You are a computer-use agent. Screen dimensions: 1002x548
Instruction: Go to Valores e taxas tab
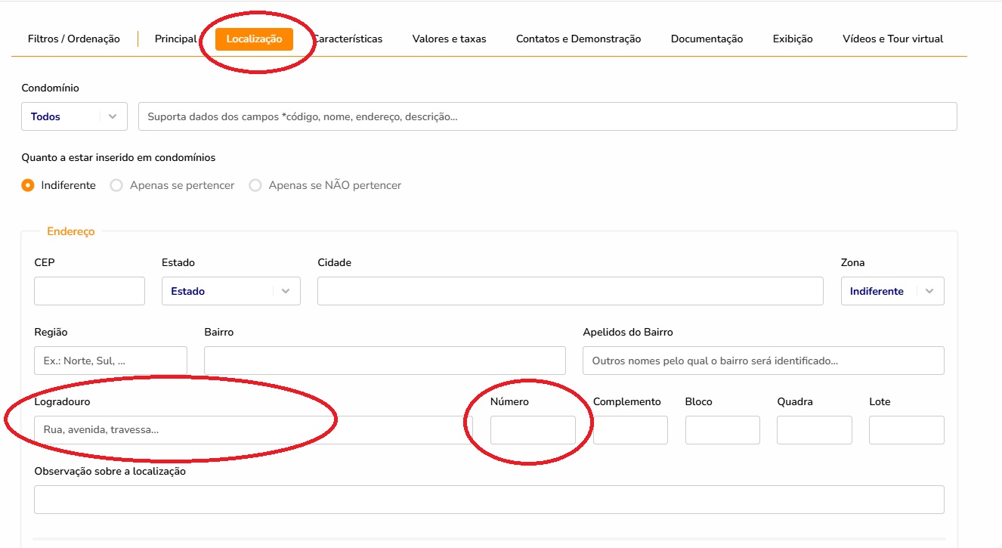449,39
